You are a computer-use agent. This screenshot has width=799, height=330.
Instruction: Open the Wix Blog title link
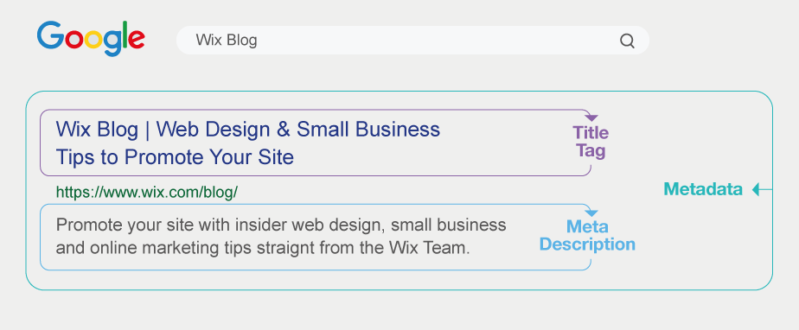[247, 143]
